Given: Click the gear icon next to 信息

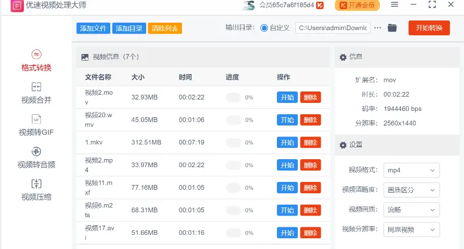Looking at the screenshot, I should pyautogui.click(x=343, y=57).
